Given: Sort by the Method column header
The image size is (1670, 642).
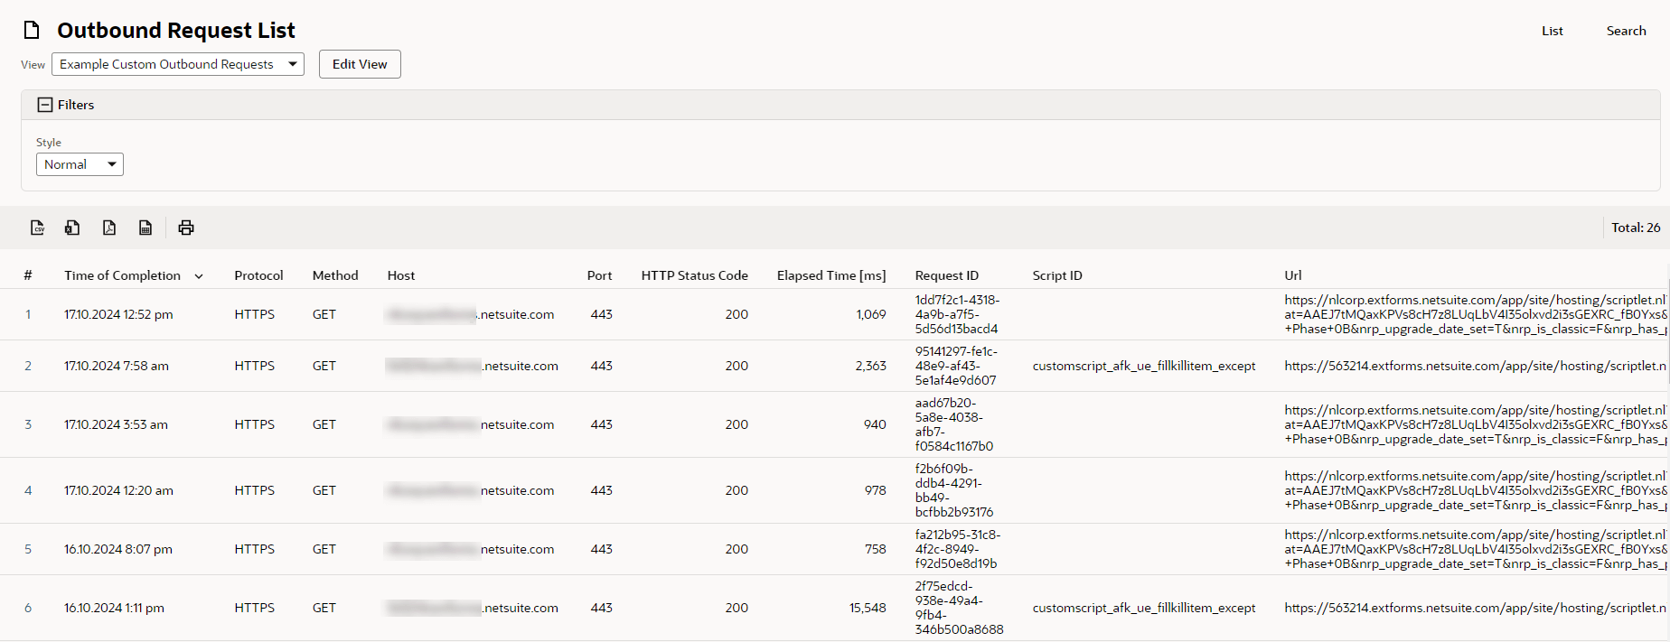Looking at the screenshot, I should click(x=335, y=275).
